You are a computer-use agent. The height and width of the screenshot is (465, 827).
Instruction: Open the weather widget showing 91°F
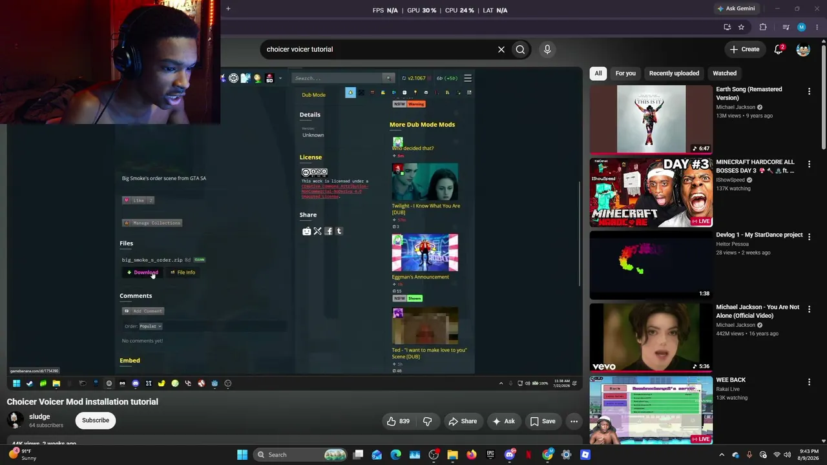pyautogui.click(x=24, y=455)
